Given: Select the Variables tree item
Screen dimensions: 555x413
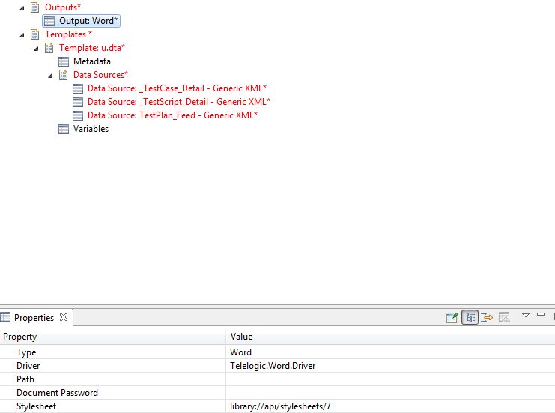Looking at the screenshot, I should tap(91, 129).
